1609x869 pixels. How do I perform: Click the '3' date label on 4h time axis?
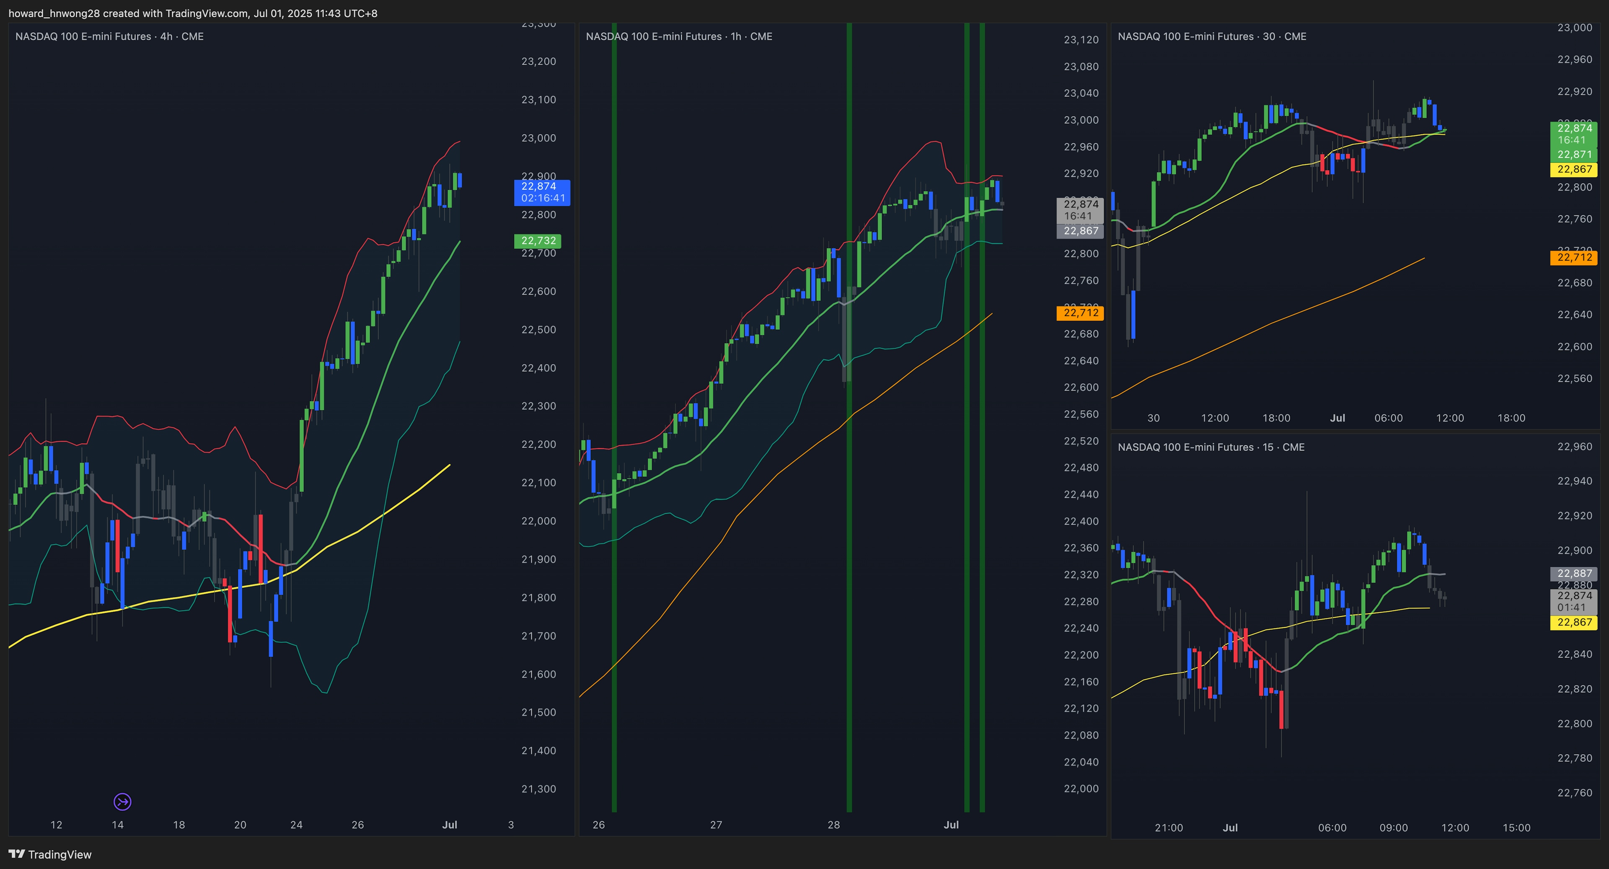pyautogui.click(x=511, y=825)
